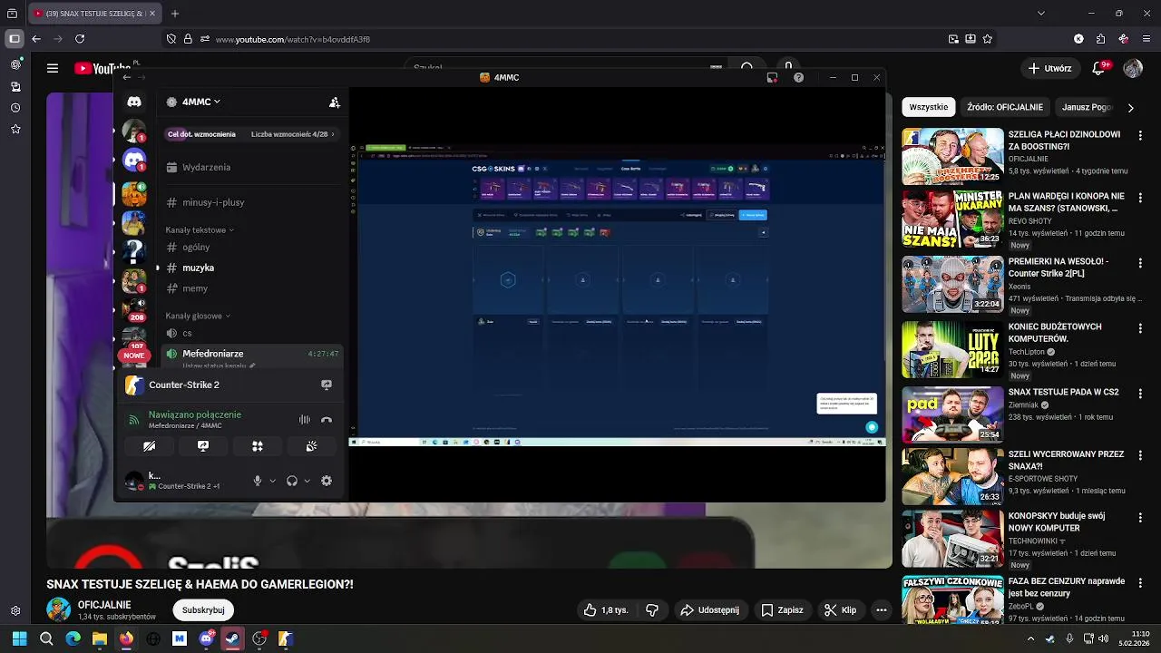Open browser sidebar history clock icon

(15, 108)
